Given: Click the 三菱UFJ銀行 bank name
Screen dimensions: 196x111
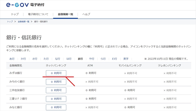Looking at the screenshot, I should tap(18, 99).
